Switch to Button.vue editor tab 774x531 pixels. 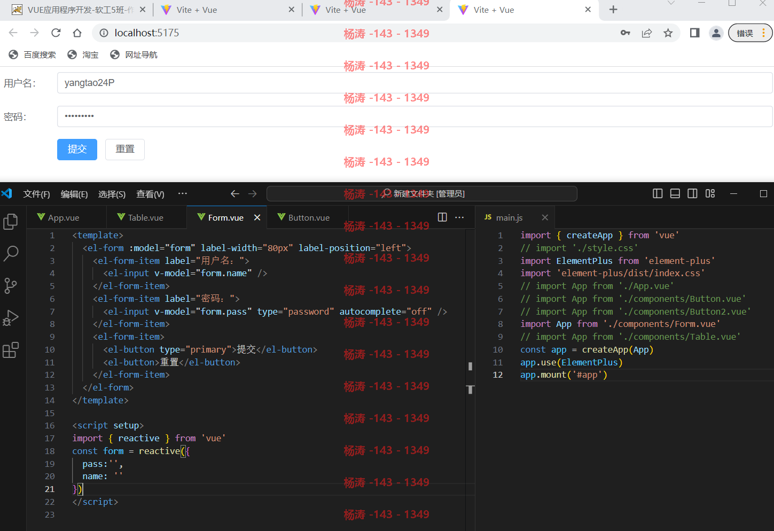click(x=307, y=217)
